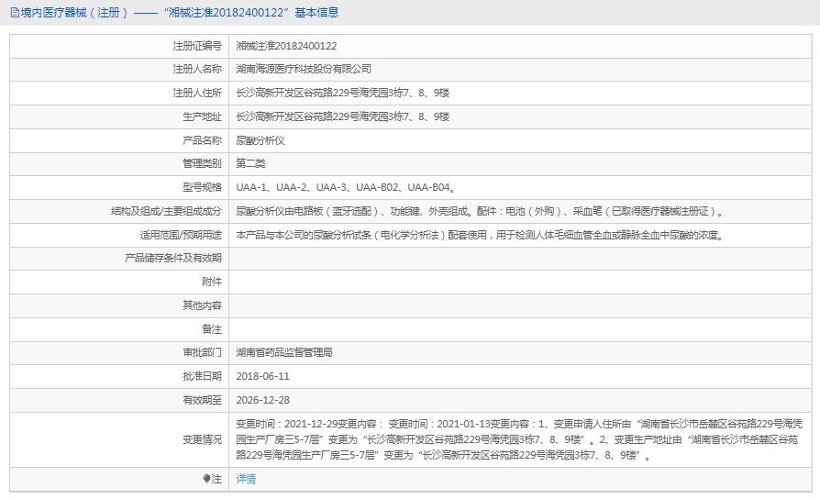Click the address value in 注册人住所 row
Viewport: 820px width, 499px height.
342,94
